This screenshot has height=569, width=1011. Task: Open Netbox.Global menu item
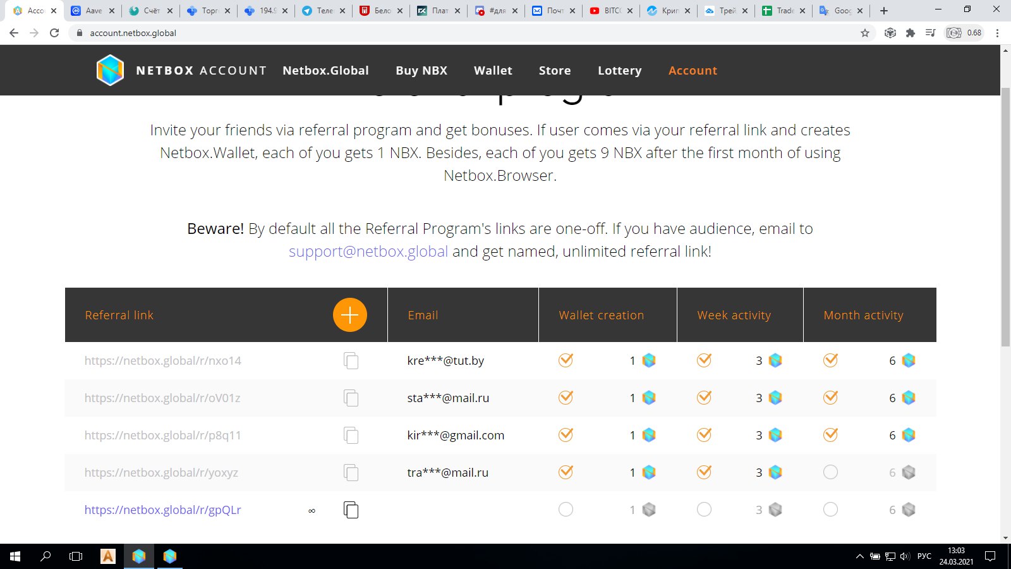tap(325, 70)
